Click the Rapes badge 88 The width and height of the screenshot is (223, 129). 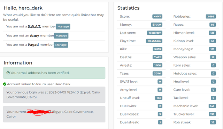[213, 25]
